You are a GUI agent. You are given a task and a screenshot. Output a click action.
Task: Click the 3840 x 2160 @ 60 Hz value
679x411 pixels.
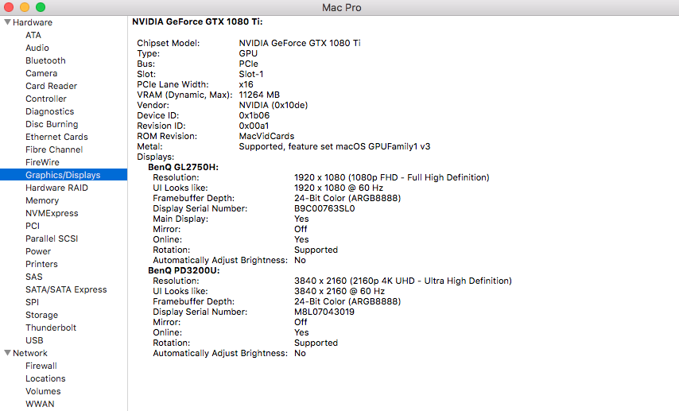coord(339,291)
